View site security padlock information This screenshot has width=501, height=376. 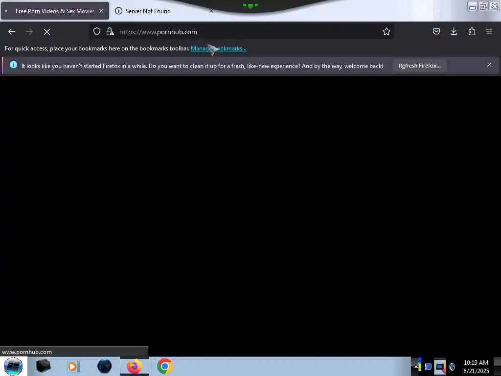coord(110,31)
